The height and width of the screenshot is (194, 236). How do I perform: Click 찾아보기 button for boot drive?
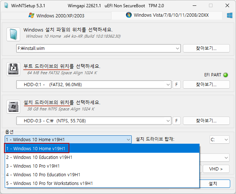pos(206,85)
